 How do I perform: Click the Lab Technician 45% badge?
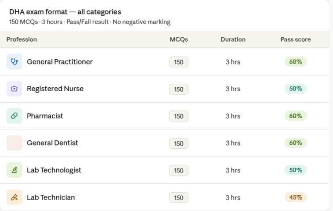(x=296, y=197)
